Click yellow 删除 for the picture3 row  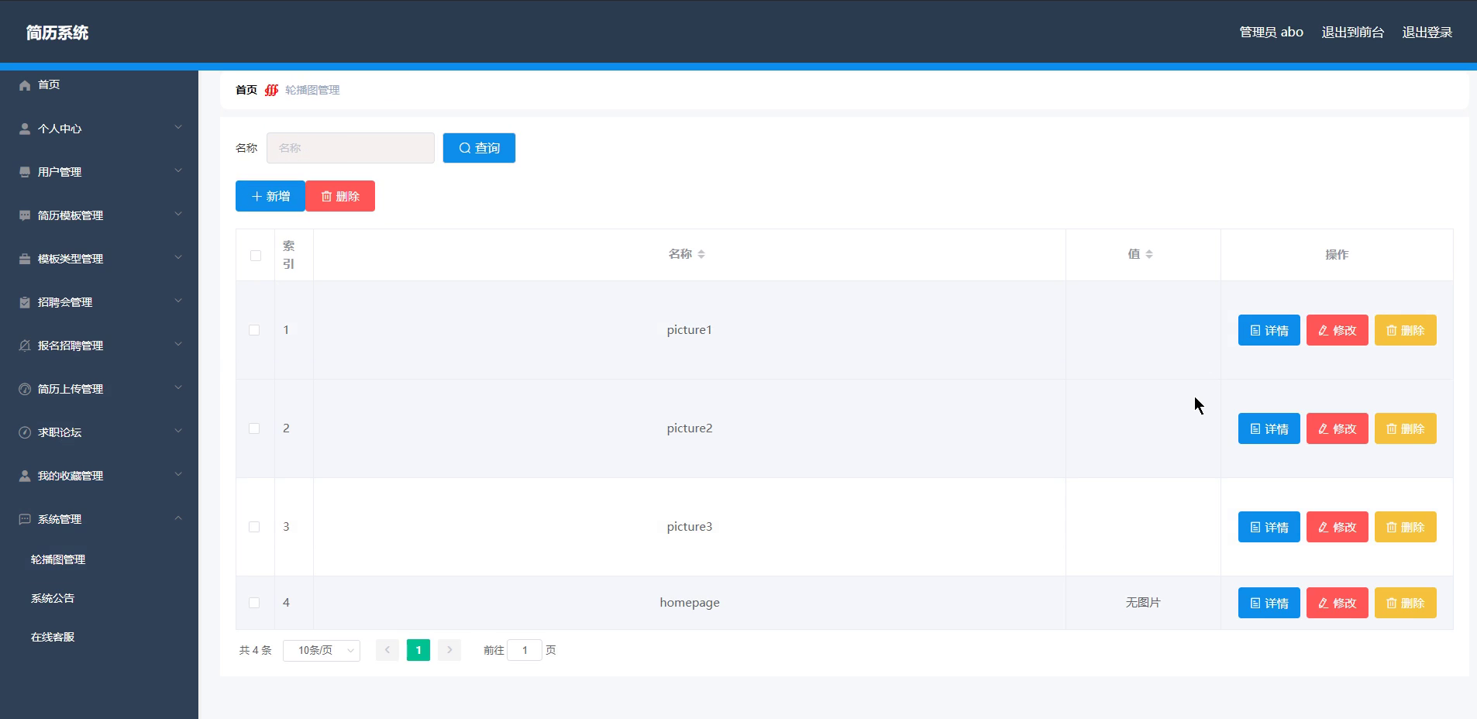tap(1405, 527)
